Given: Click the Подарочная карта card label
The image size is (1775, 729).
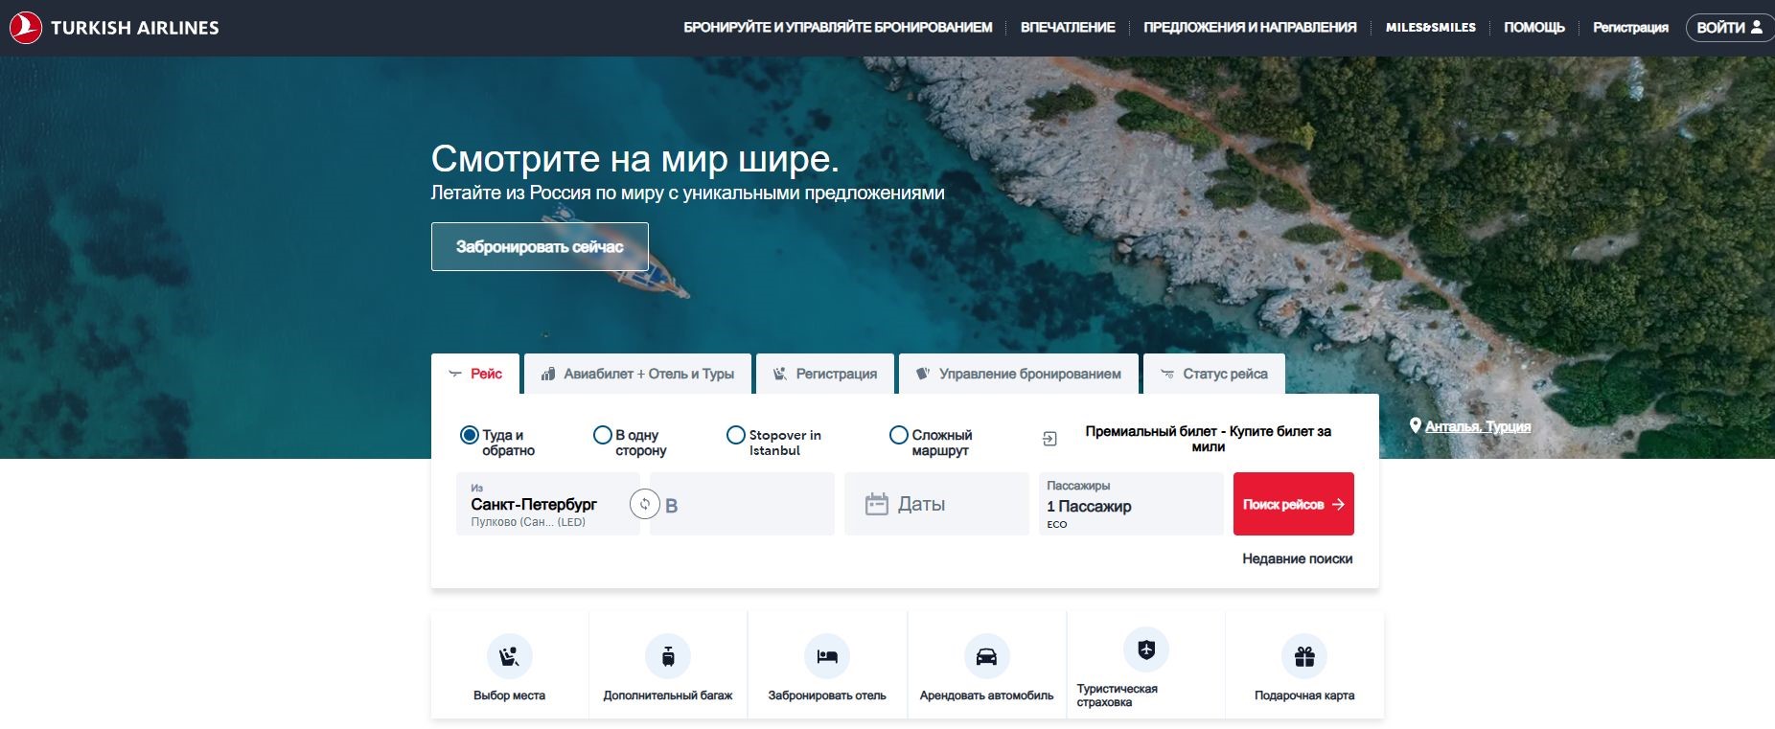Looking at the screenshot, I should coord(1304,695).
